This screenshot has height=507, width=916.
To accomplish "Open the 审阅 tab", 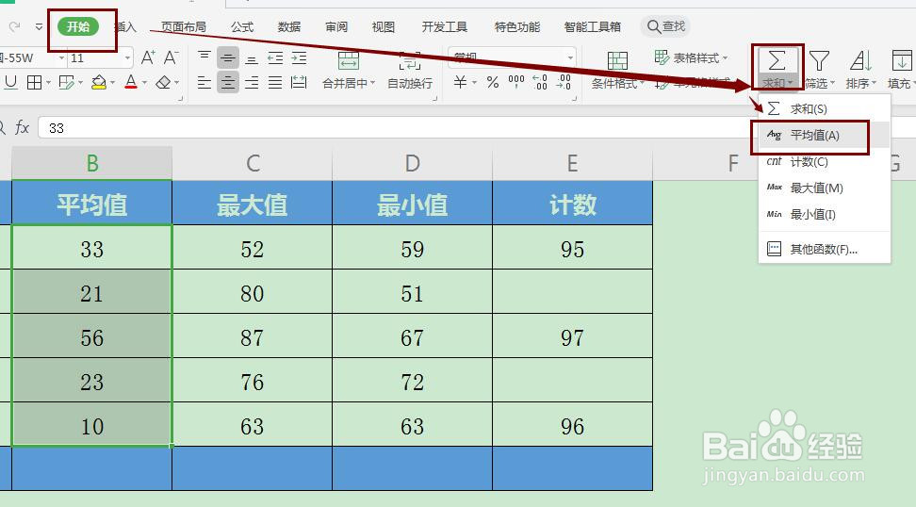I will [x=335, y=27].
